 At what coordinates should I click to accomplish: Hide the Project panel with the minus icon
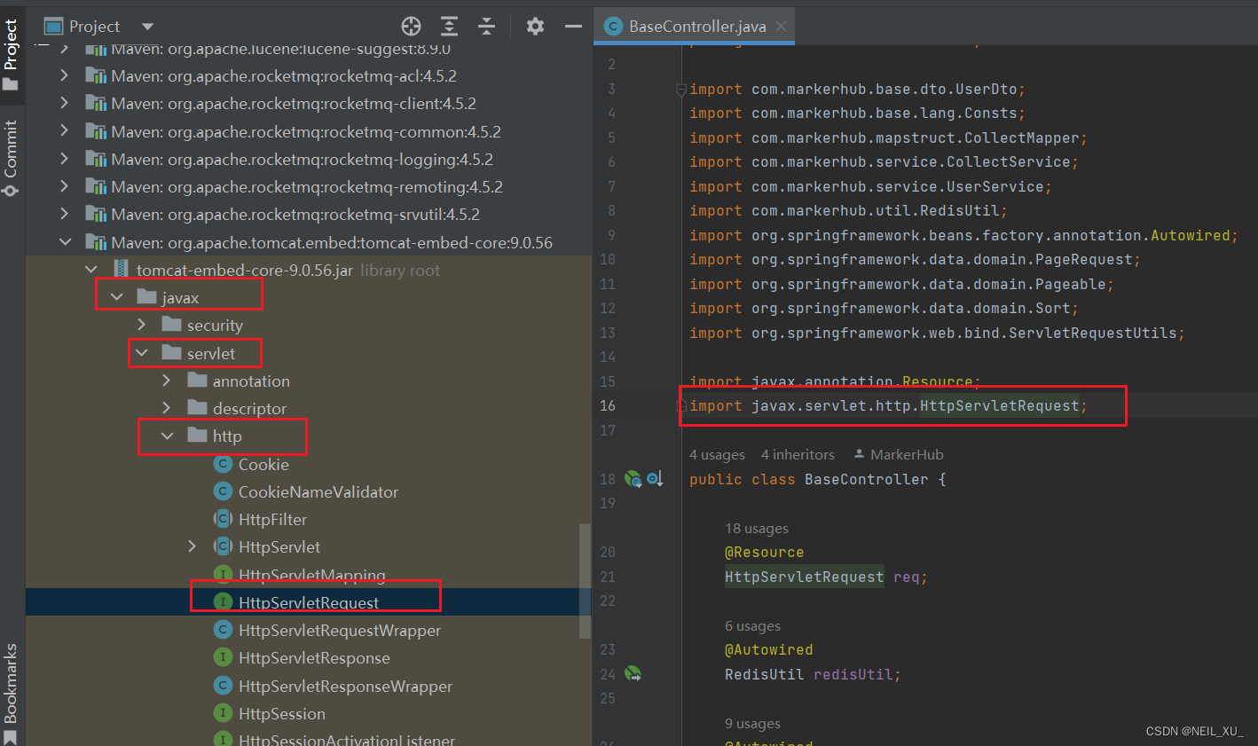[x=574, y=26]
